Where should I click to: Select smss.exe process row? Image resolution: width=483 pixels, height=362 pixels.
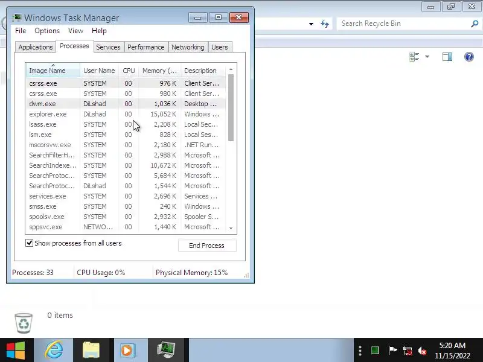(126, 206)
